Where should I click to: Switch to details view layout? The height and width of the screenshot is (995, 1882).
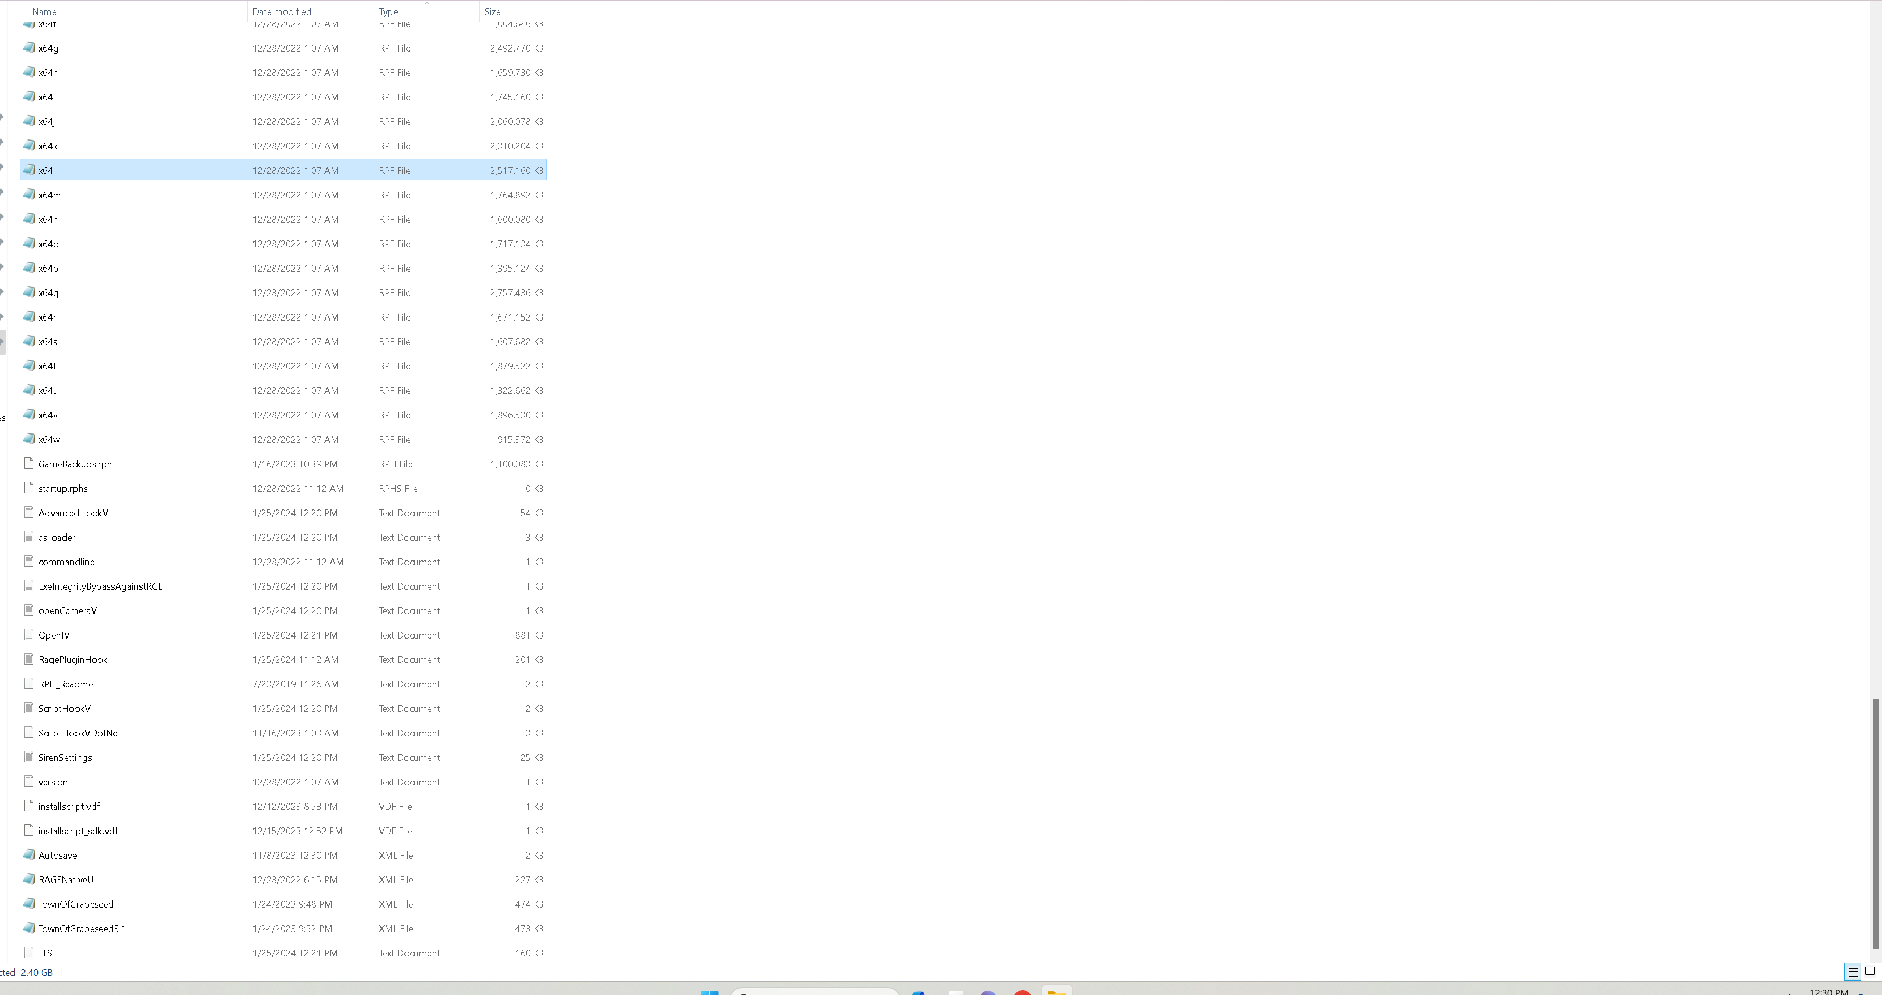pos(1853,972)
